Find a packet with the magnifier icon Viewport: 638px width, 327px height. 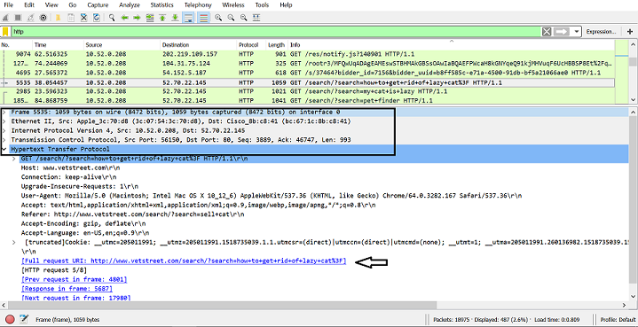[112, 18]
